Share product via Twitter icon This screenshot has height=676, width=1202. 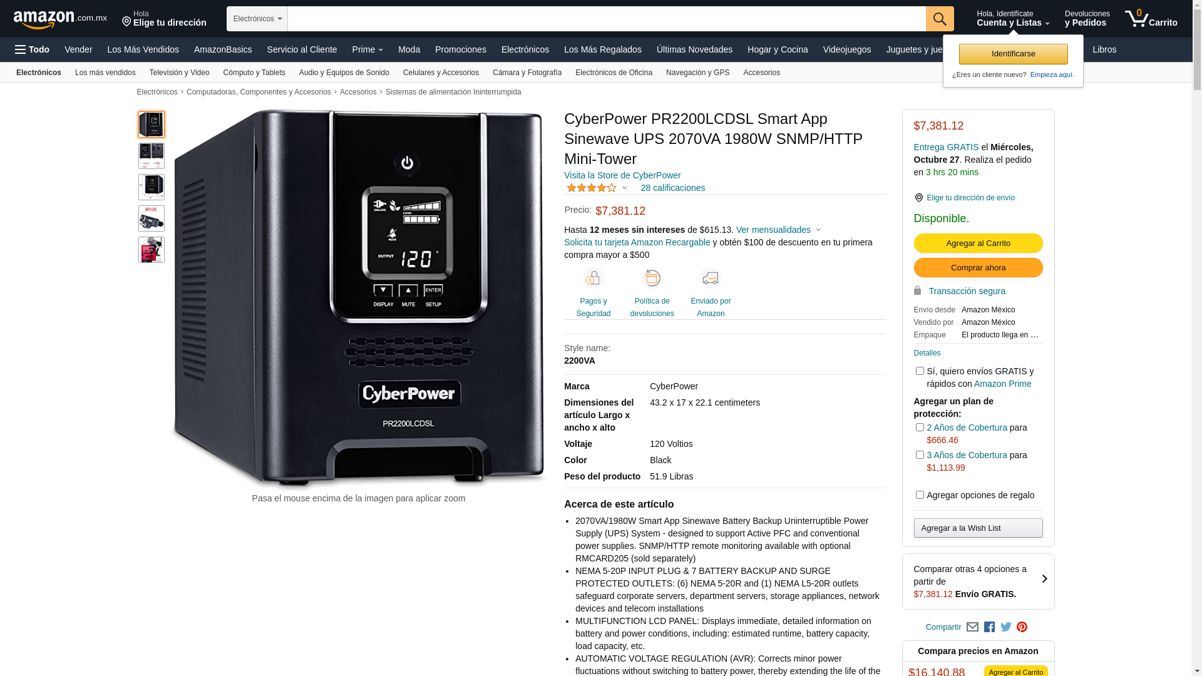(x=1005, y=627)
